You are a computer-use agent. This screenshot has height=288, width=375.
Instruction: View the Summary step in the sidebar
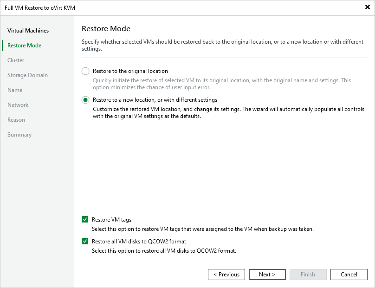pos(19,134)
